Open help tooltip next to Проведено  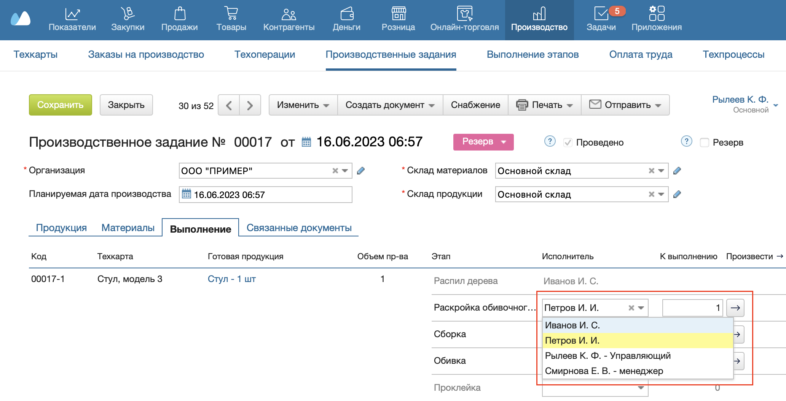550,141
